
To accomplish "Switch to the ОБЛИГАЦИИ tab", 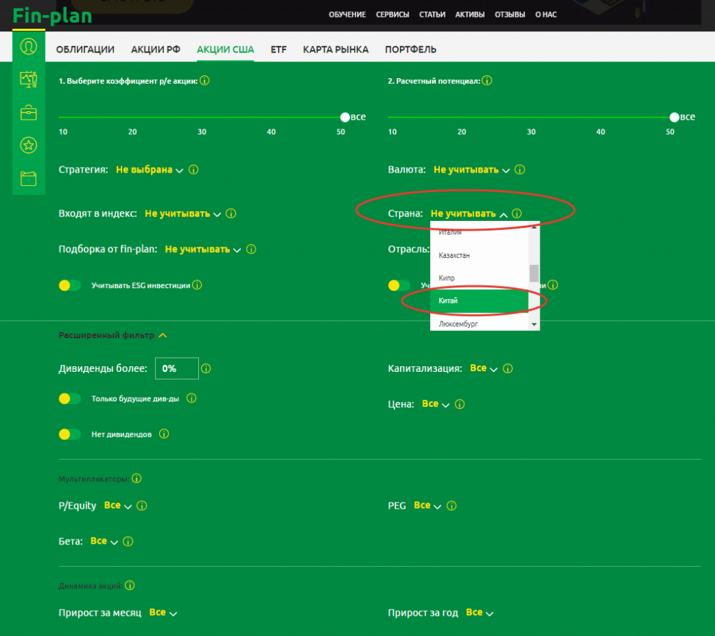I will [85, 50].
